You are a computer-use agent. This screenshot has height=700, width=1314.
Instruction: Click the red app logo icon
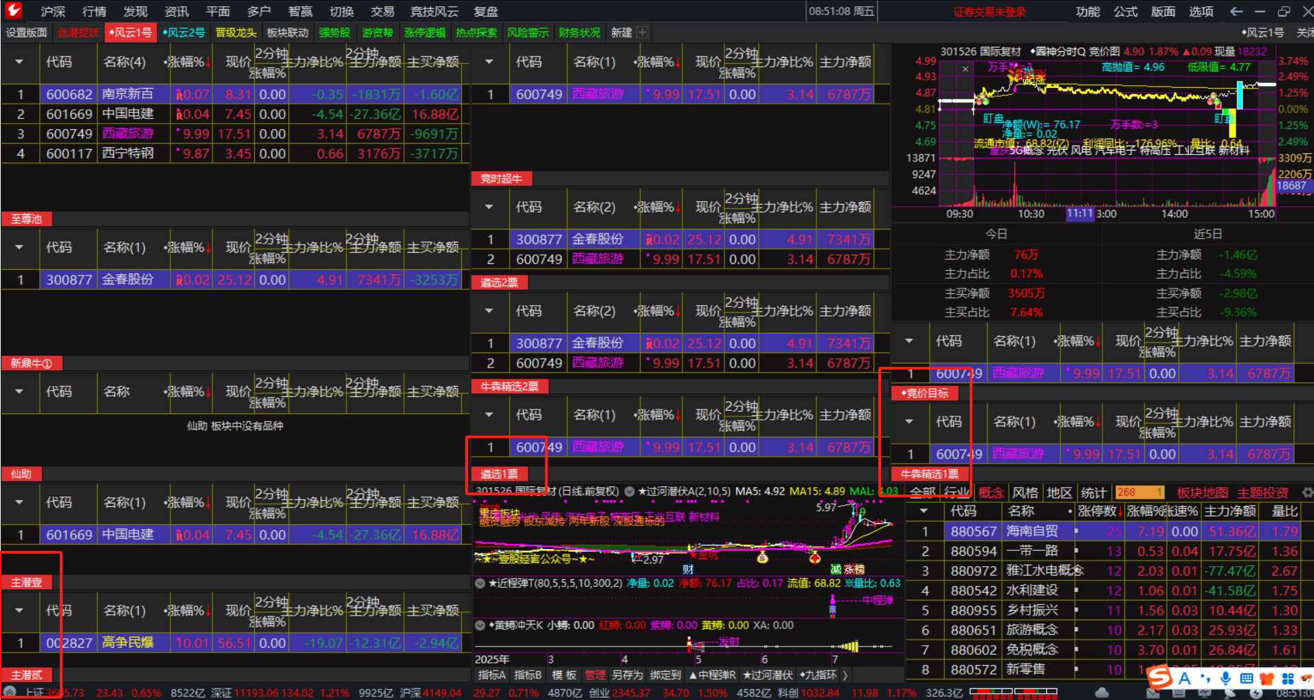click(13, 10)
